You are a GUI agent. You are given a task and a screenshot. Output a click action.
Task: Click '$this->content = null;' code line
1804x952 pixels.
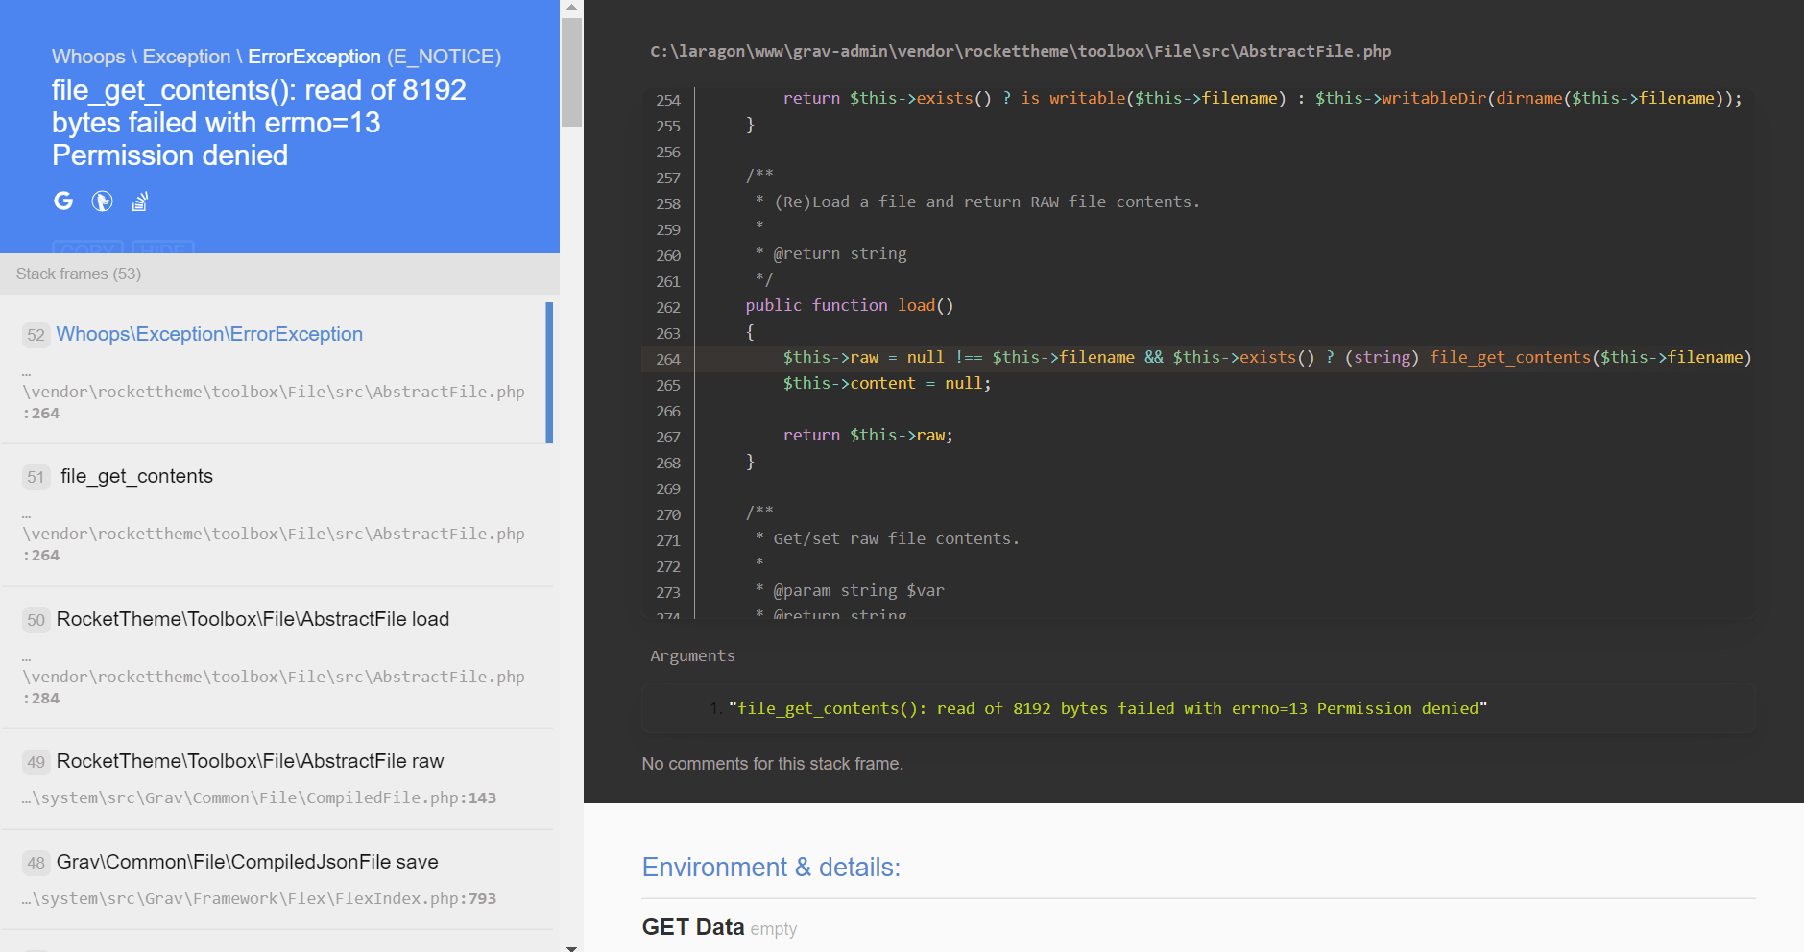click(x=886, y=383)
